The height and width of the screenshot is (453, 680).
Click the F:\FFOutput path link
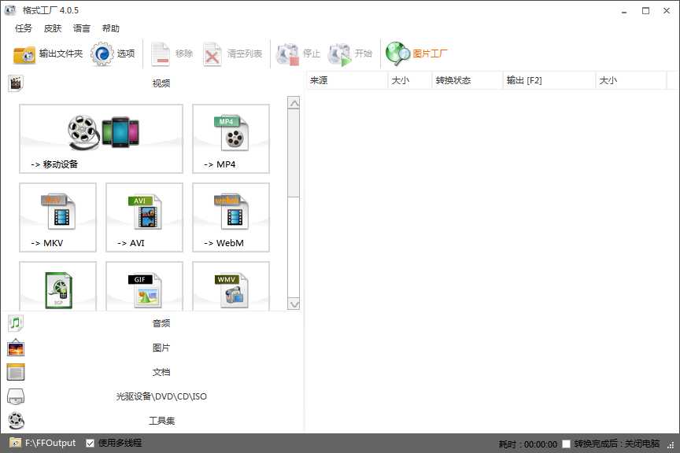(50, 443)
